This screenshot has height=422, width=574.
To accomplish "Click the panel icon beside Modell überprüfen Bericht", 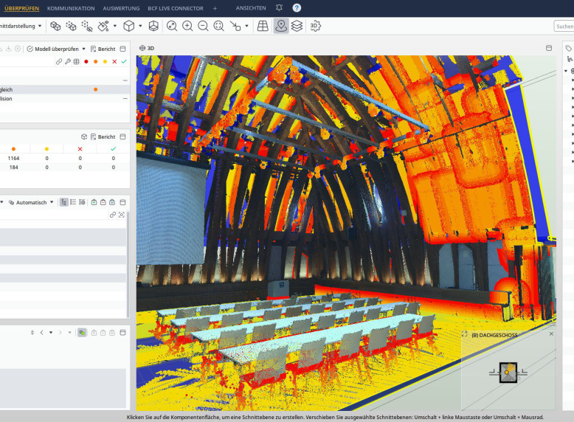I will (123, 49).
